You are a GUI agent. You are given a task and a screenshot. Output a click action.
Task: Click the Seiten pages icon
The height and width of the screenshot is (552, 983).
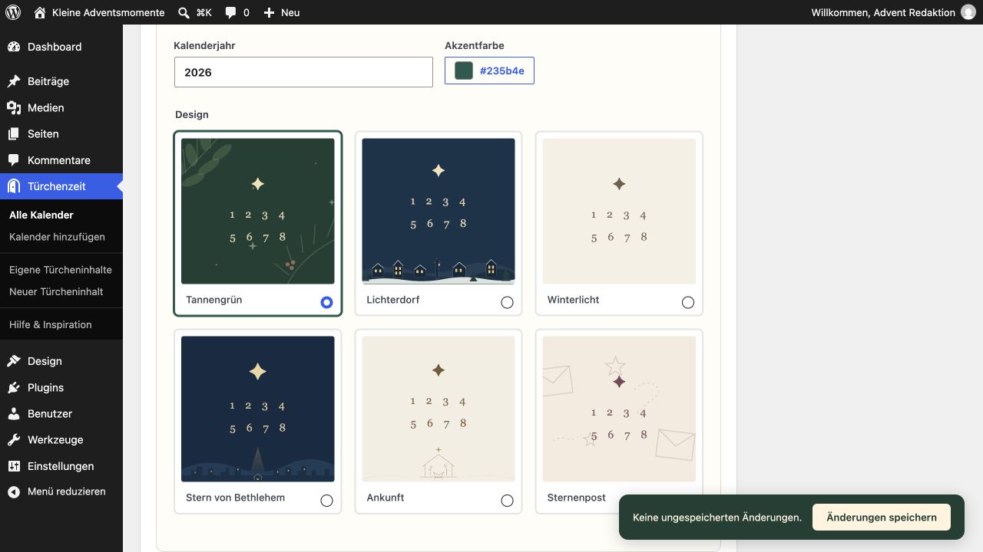pyautogui.click(x=14, y=133)
